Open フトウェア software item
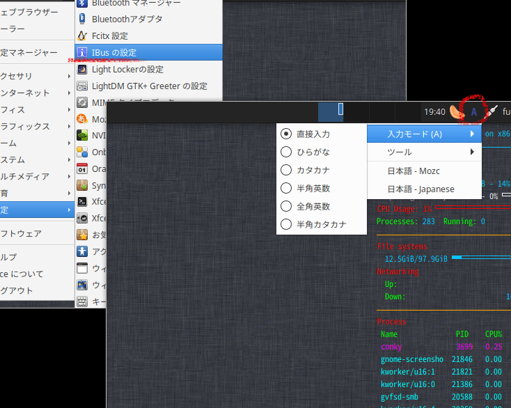511x408 pixels. point(37,233)
